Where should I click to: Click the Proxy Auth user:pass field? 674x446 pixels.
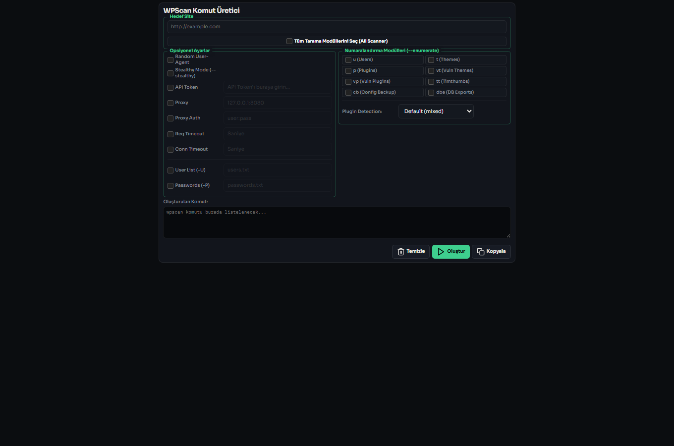(278, 118)
